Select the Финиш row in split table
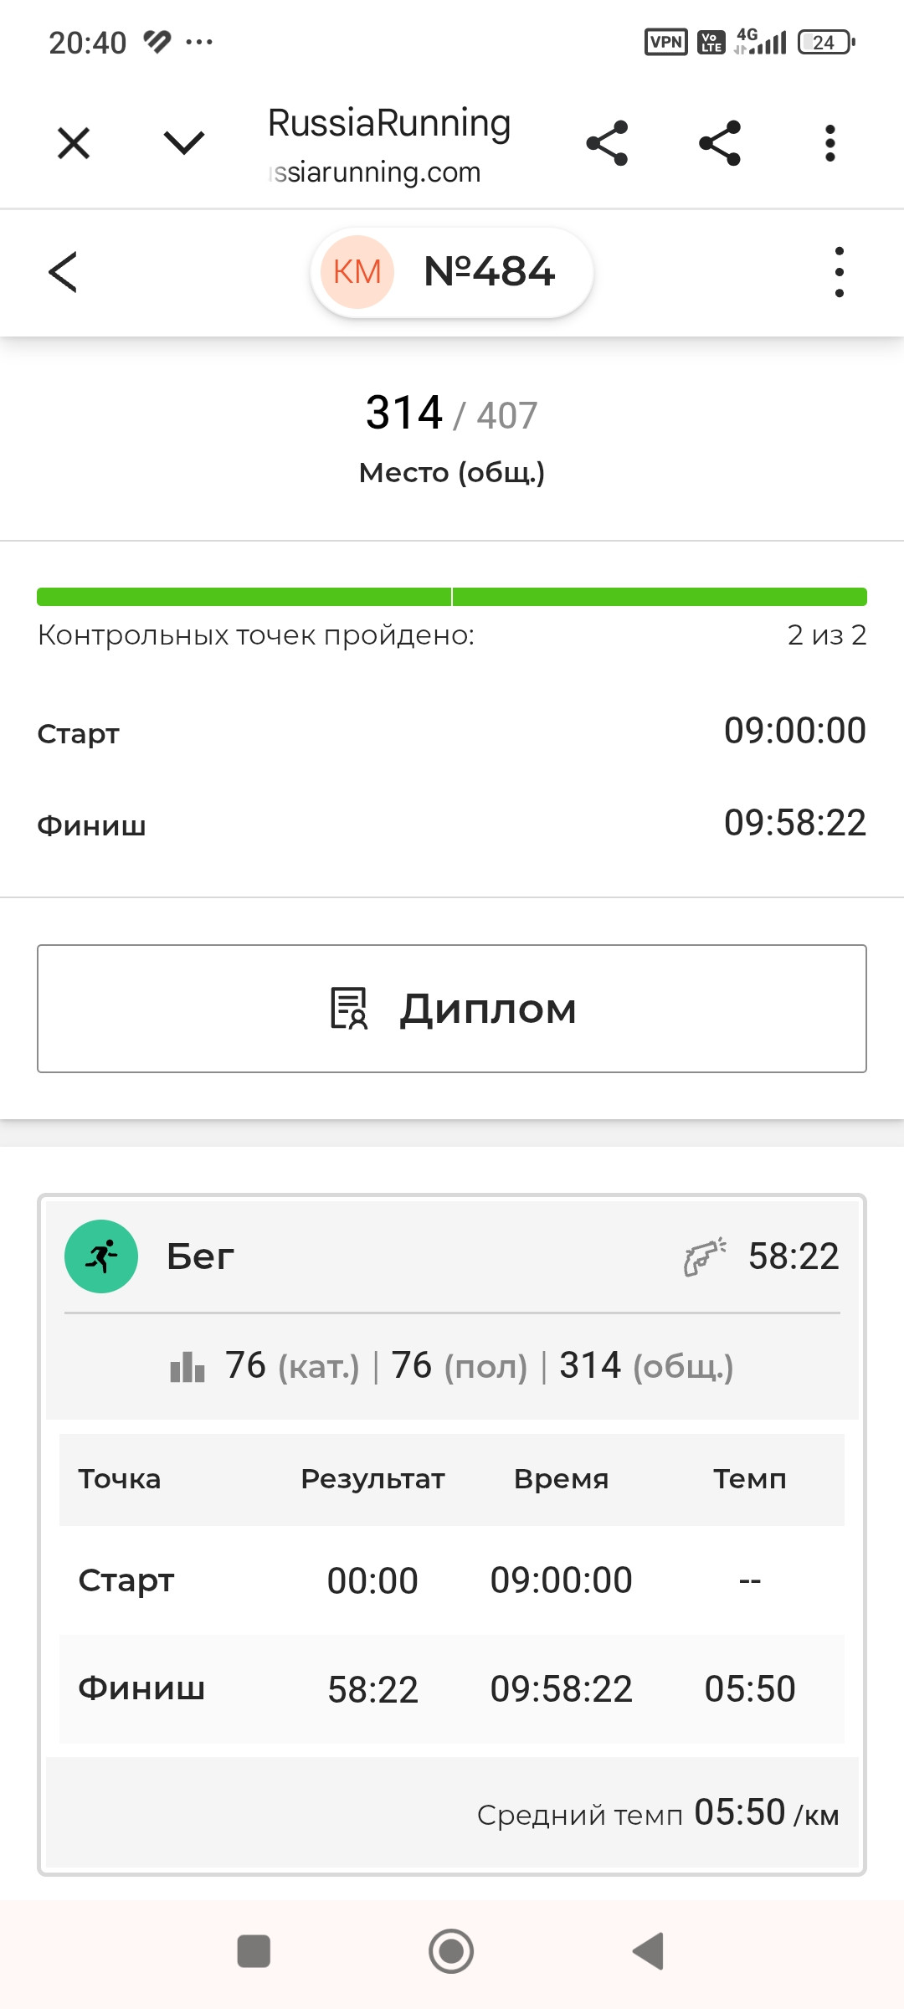Screen dimensions: 904x2009 (452, 1689)
